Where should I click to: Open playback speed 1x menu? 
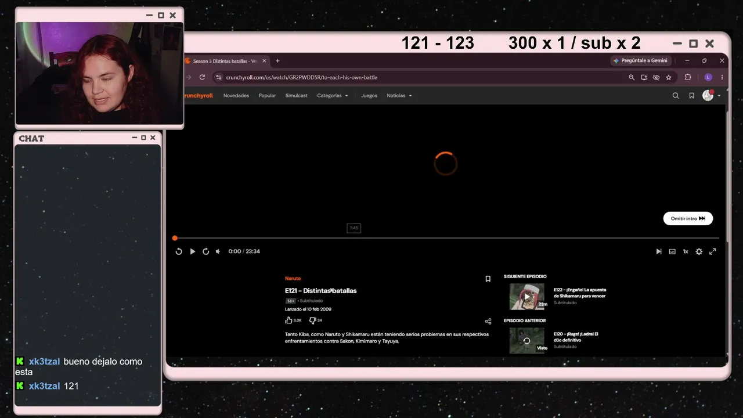[686, 251]
